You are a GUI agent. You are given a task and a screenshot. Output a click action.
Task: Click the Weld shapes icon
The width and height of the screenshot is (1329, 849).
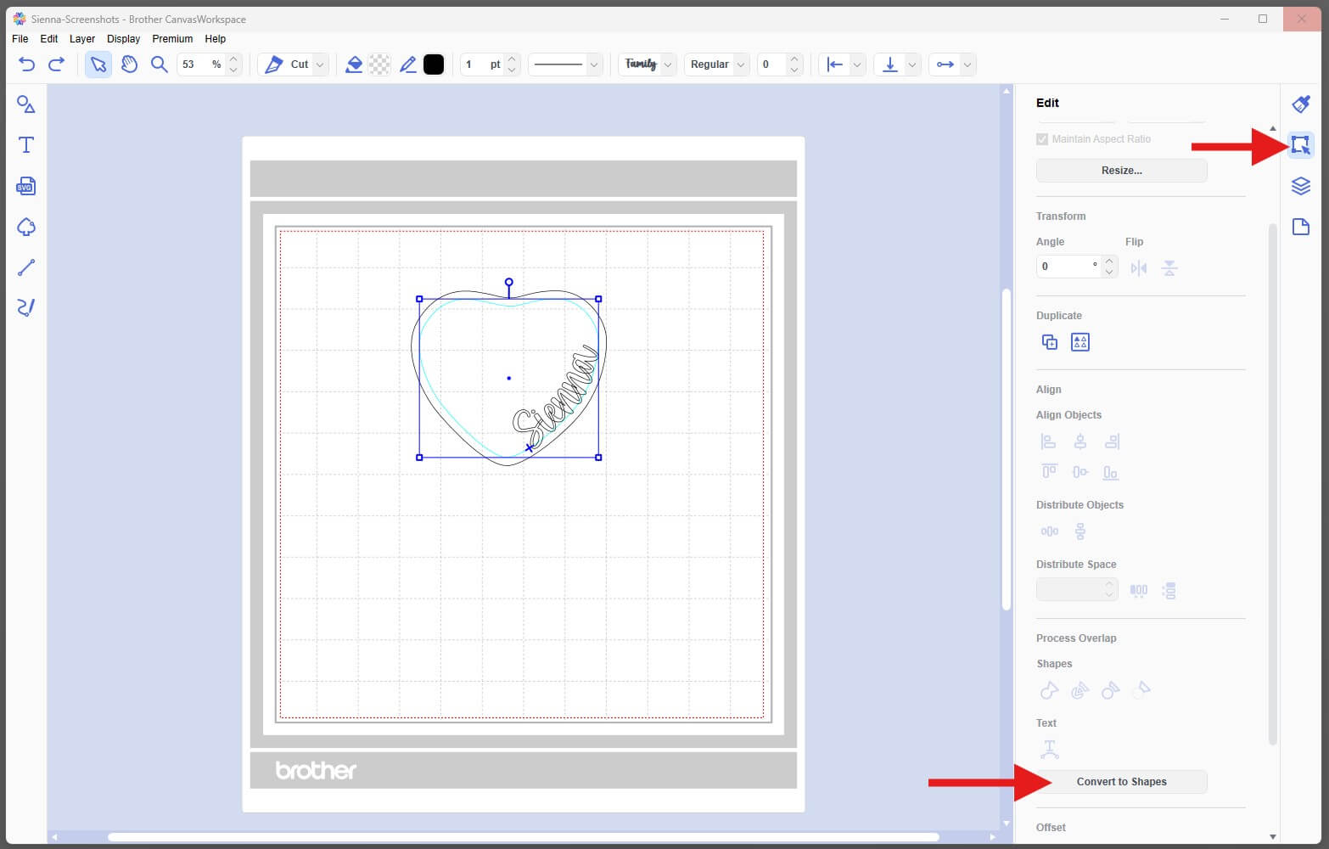click(x=1050, y=690)
